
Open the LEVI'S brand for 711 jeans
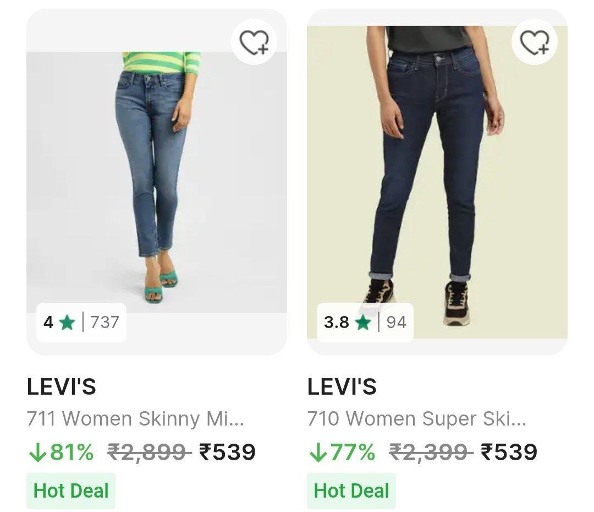coord(62,387)
